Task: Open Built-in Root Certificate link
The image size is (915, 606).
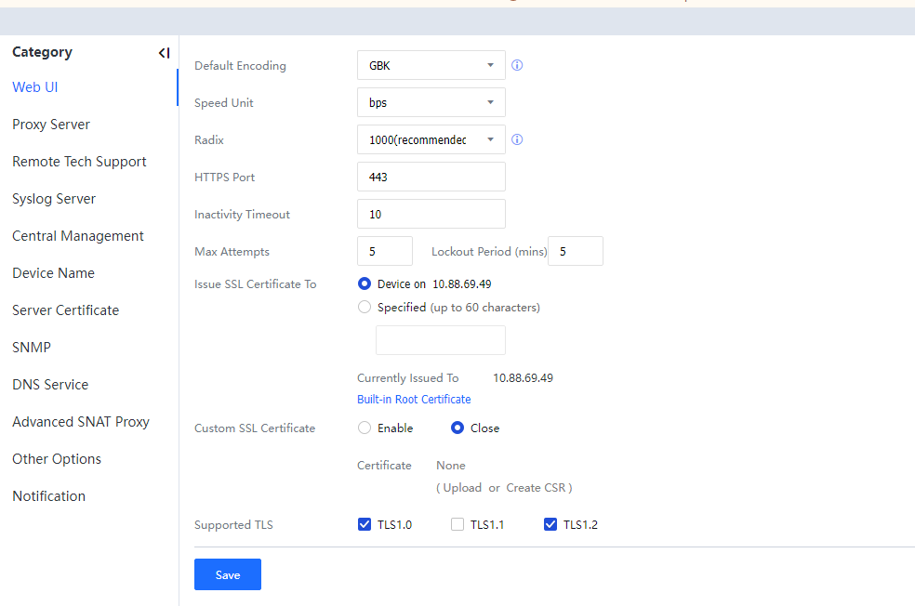Action: pos(414,399)
